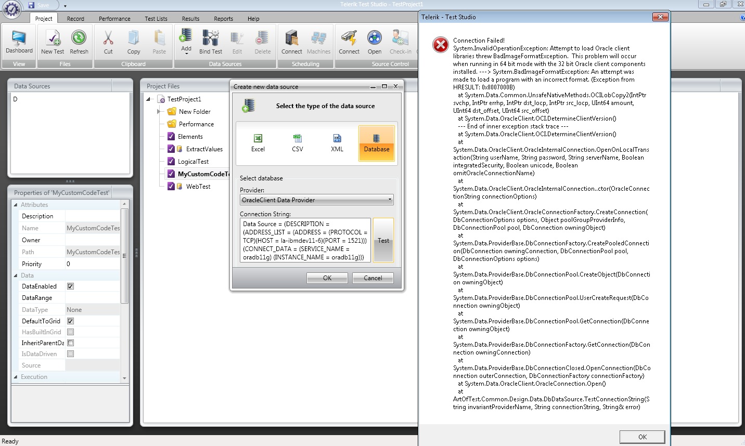Image resolution: width=745 pixels, height=446 pixels.
Task: Cut the selected item with scissors icon
Action: click(108, 42)
